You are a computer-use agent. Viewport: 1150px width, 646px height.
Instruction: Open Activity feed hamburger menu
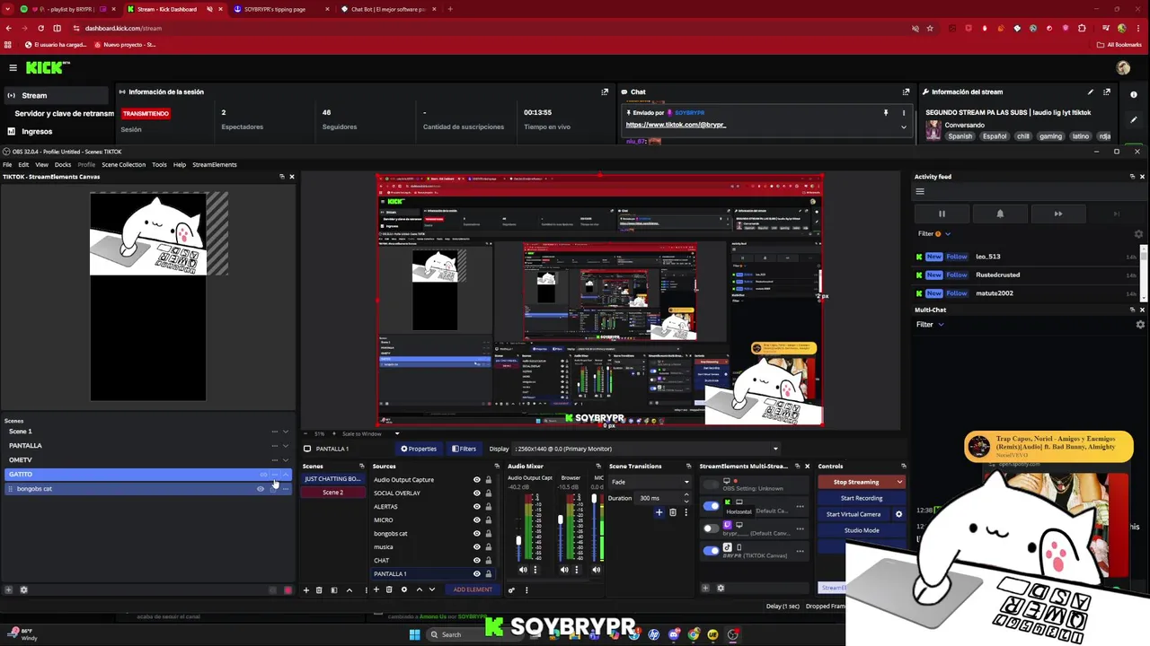click(919, 191)
